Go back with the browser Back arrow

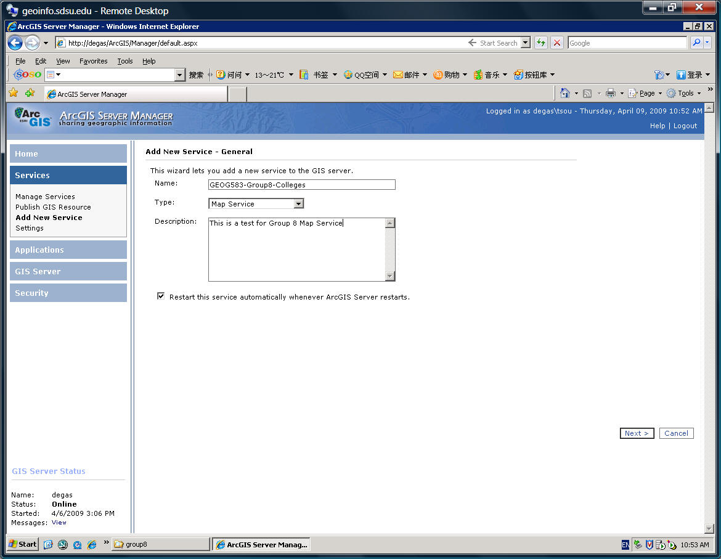[x=15, y=43]
